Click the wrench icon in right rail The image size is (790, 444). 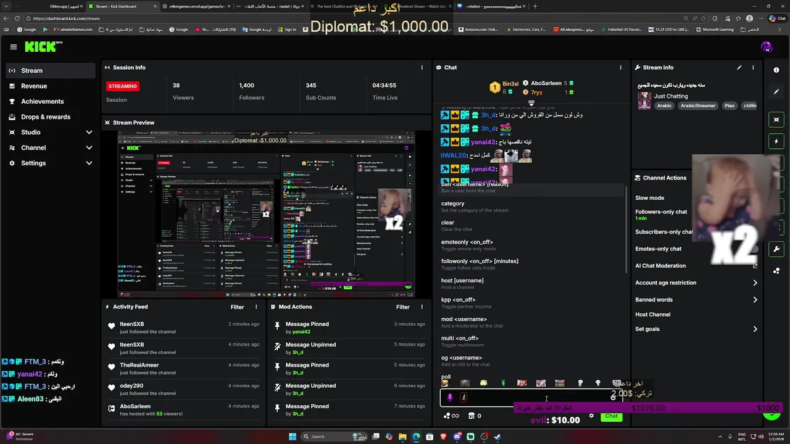pyautogui.click(x=776, y=249)
